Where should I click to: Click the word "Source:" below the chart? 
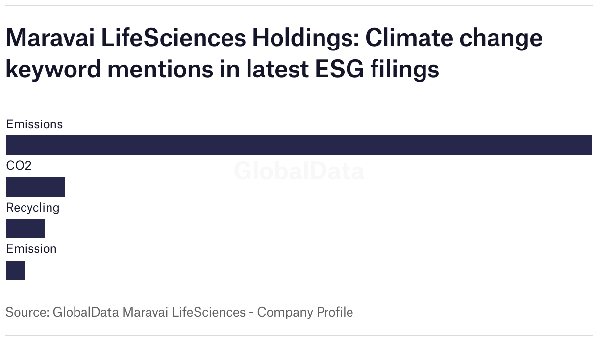(27, 312)
